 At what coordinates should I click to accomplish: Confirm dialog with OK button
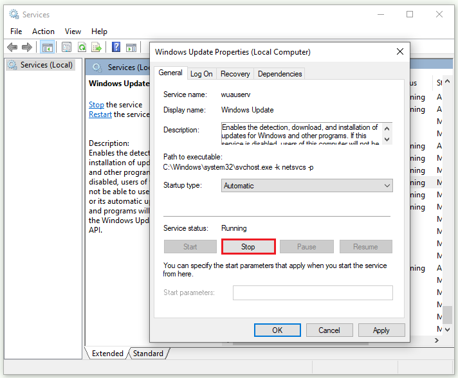(x=277, y=330)
